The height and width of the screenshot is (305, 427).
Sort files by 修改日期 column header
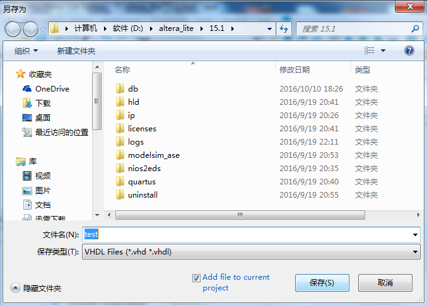(x=295, y=70)
